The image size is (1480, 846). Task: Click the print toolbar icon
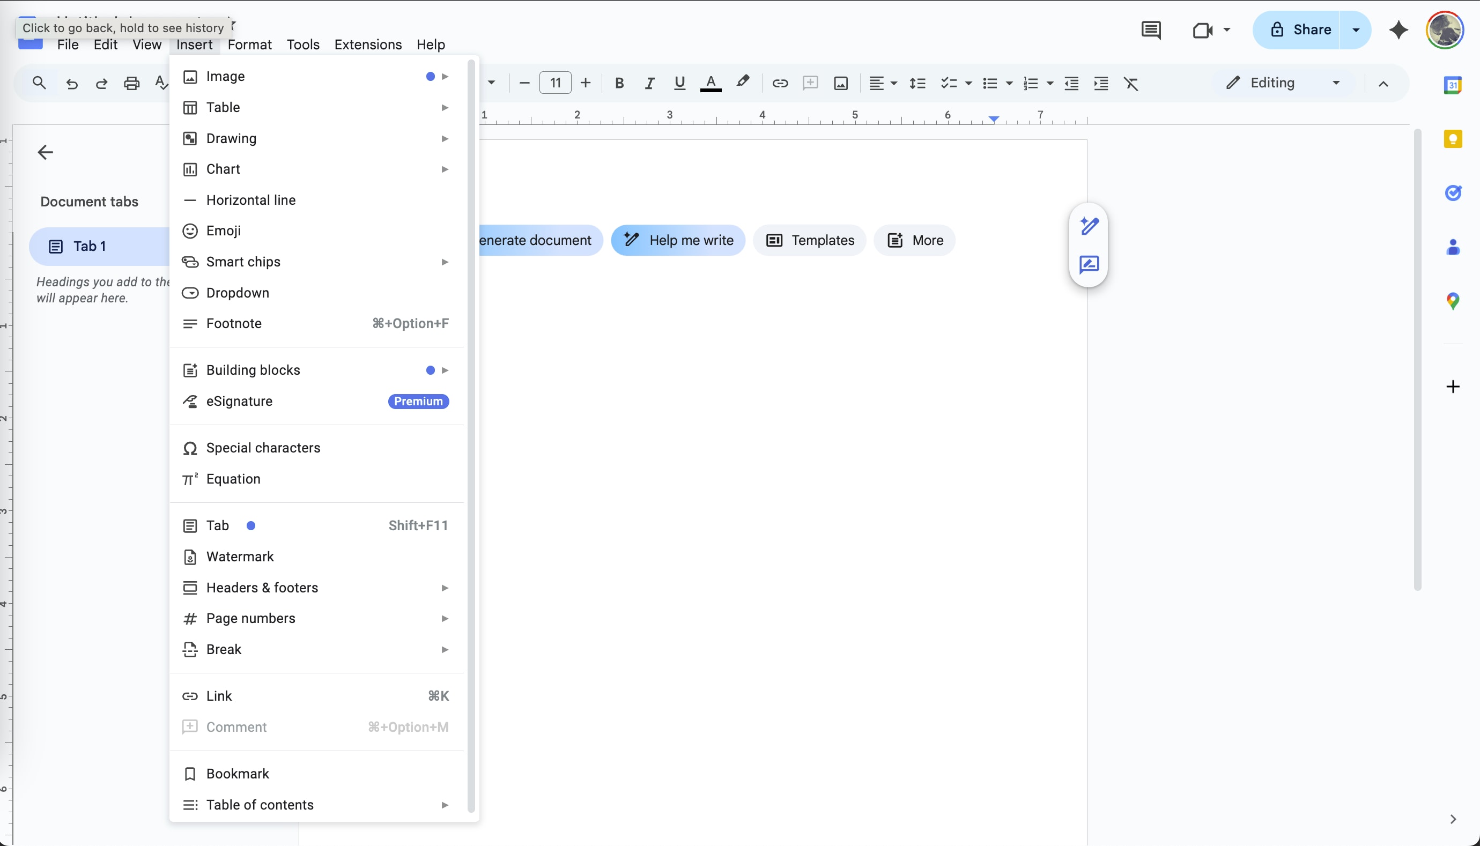click(131, 83)
